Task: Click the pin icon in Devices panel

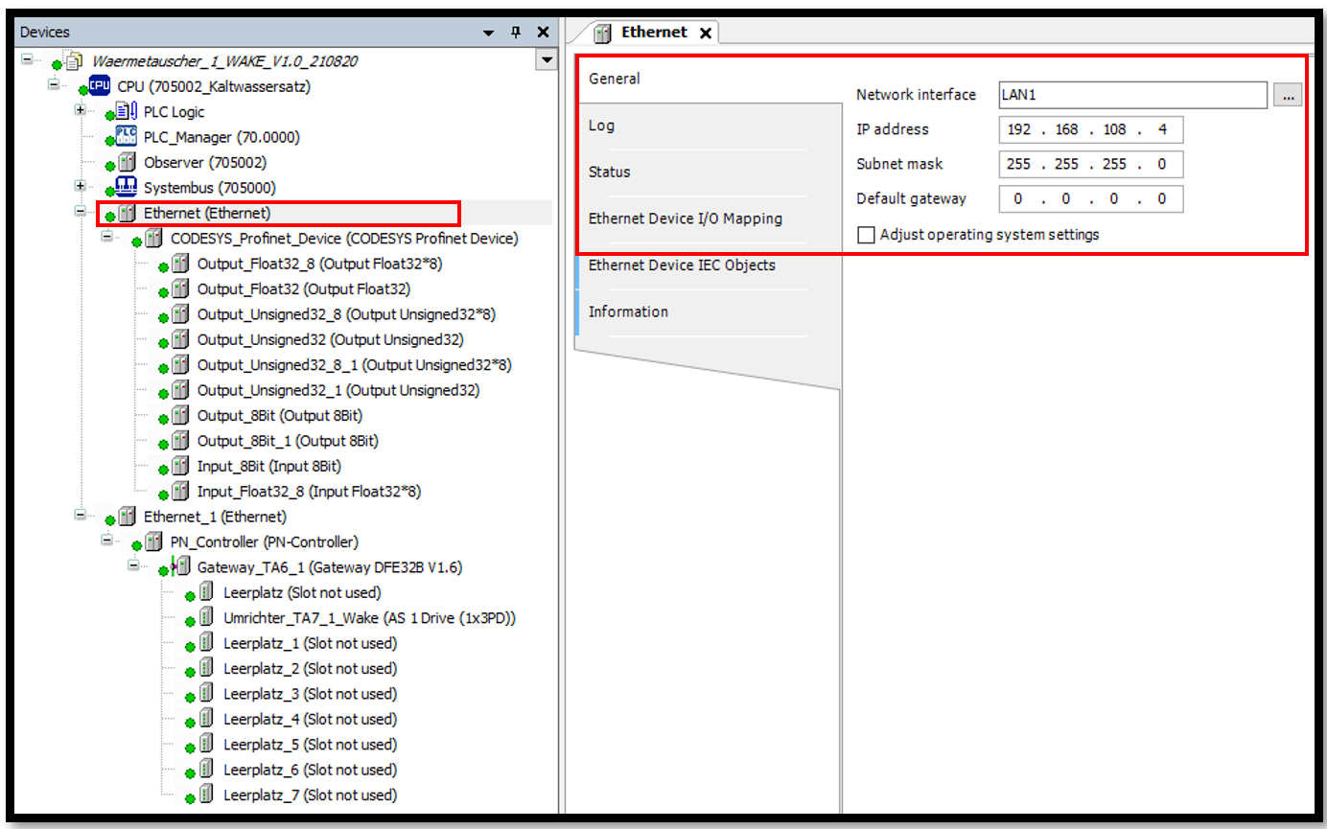Action: point(516,33)
